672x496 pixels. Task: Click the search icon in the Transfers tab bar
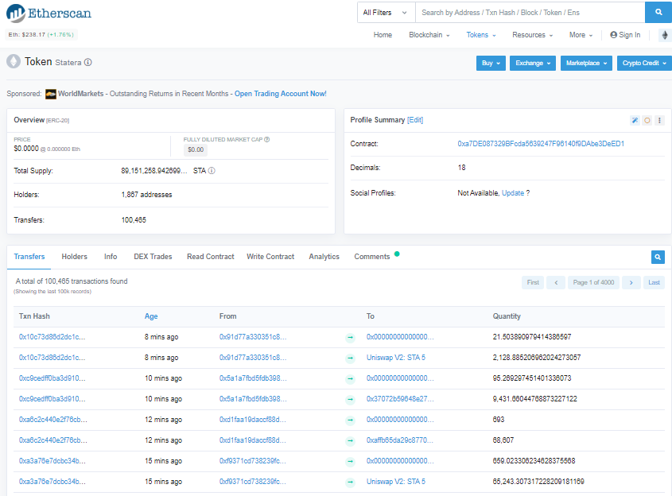pyautogui.click(x=658, y=257)
